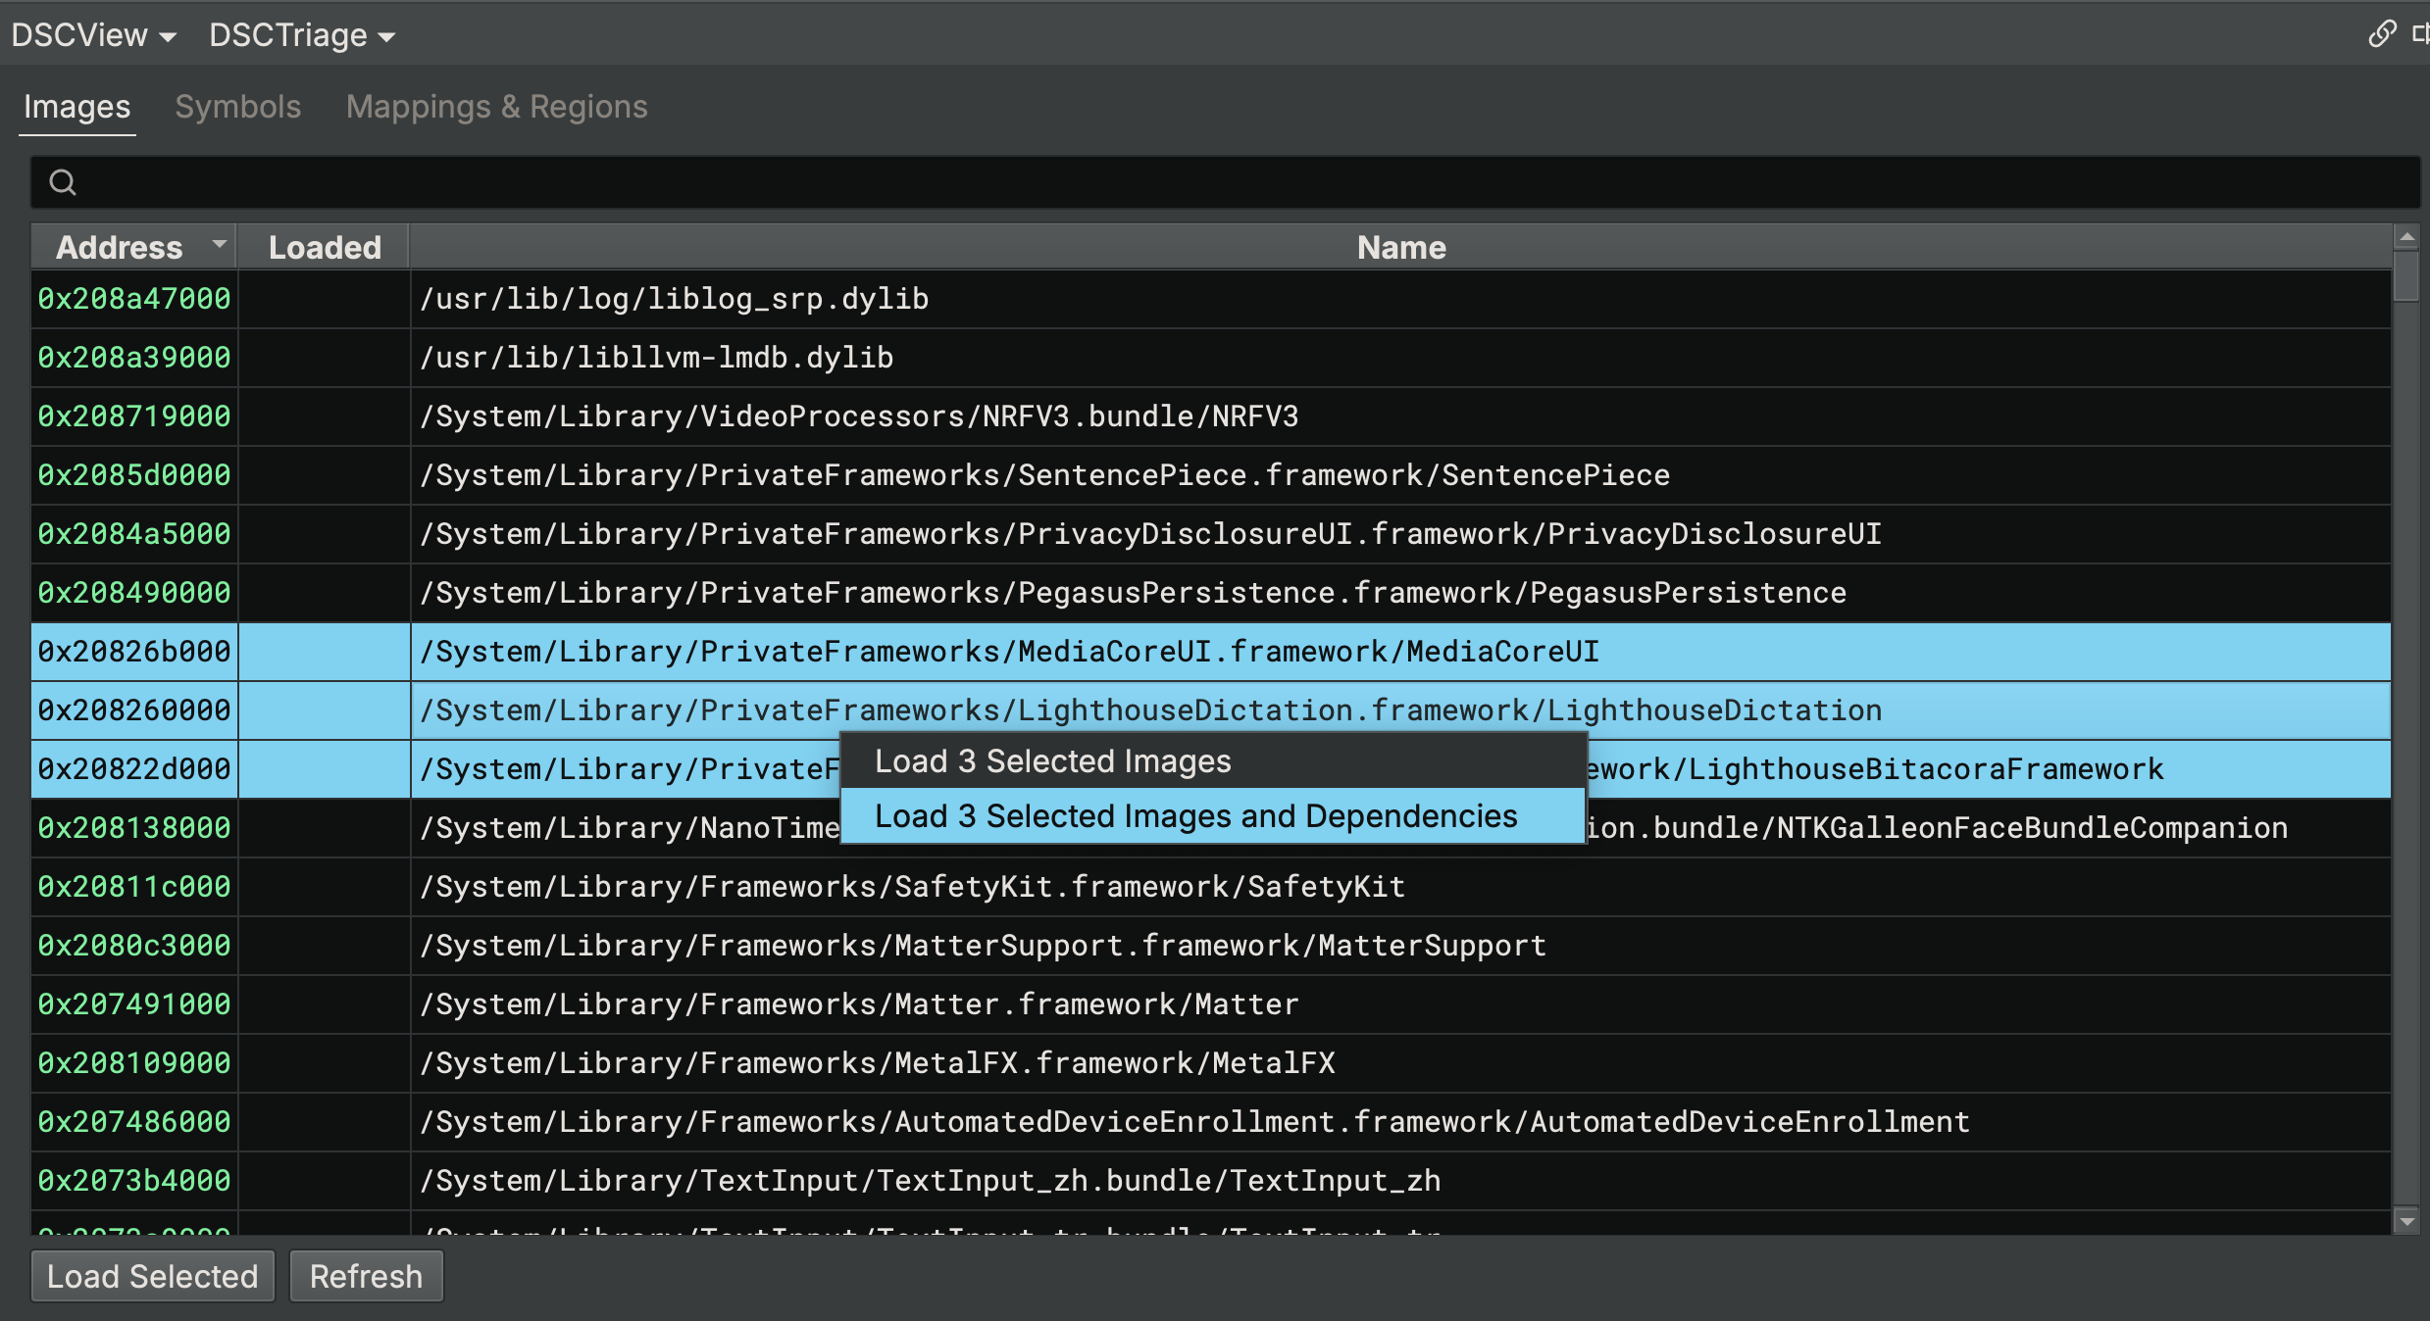The width and height of the screenshot is (2430, 1321).
Task: Click address 0x208138000
Action: (134, 828)
